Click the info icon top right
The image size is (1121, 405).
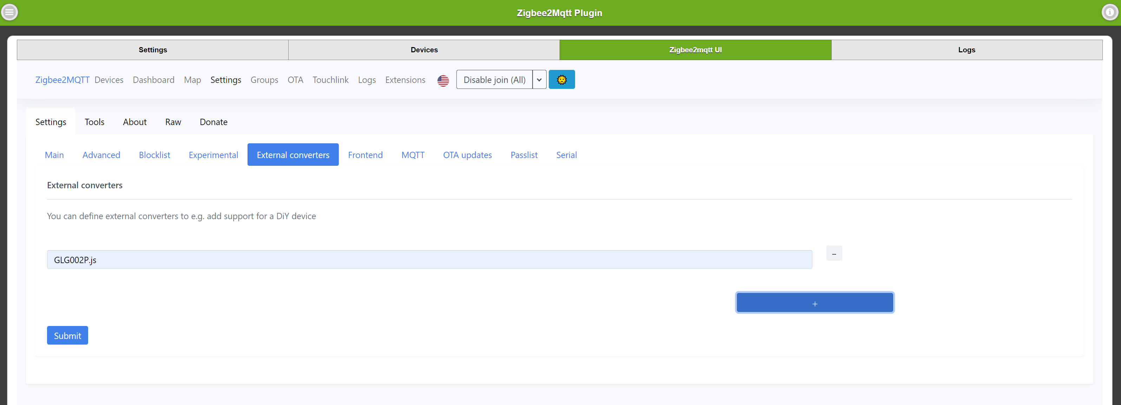[1110, 12]
